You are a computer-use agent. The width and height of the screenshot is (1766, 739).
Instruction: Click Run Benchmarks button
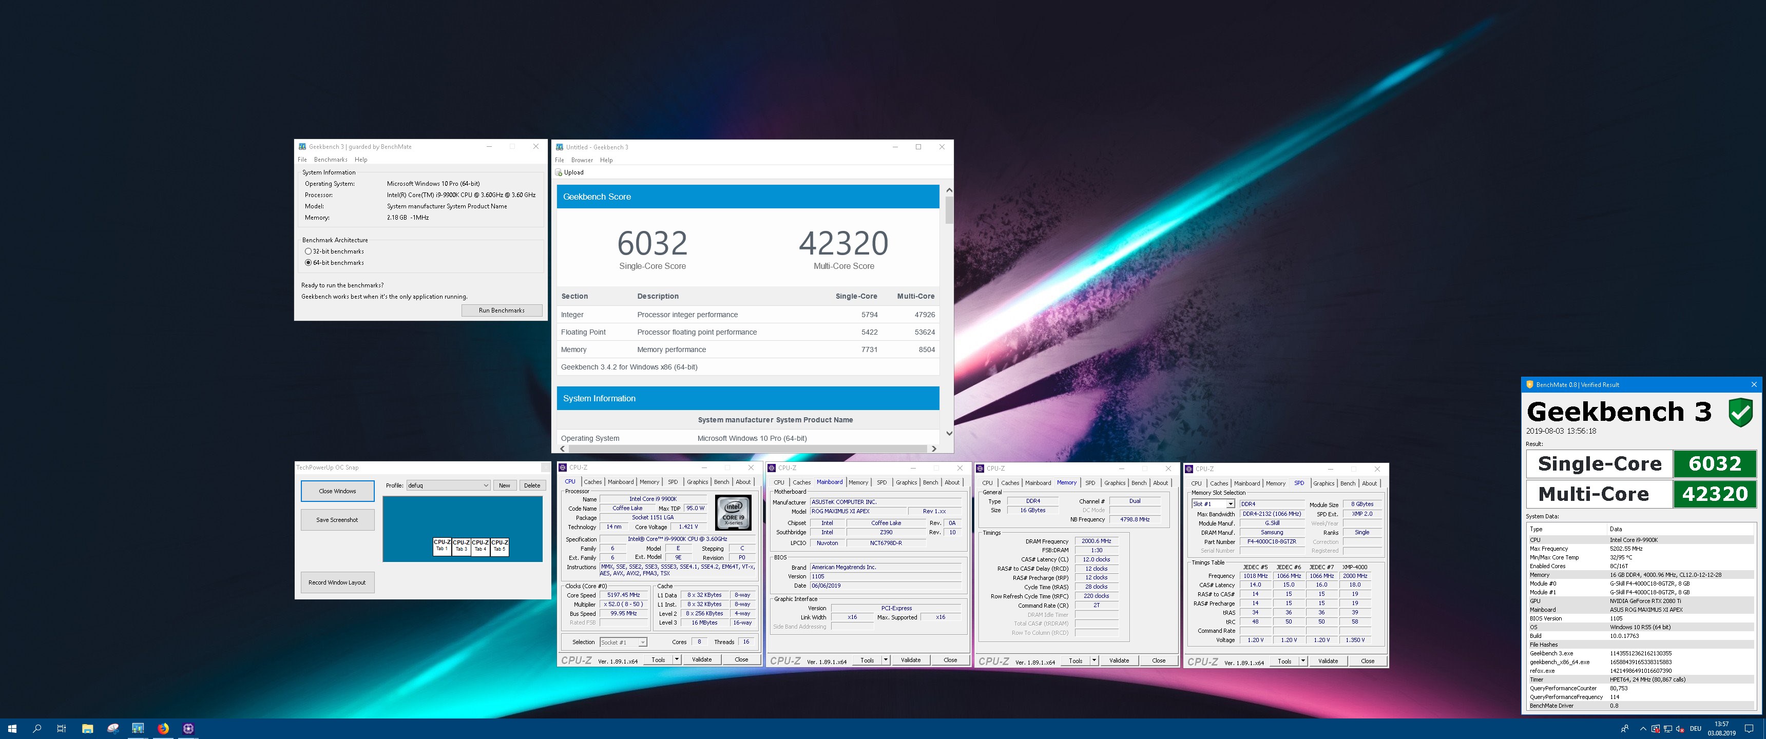pos(501,310)
